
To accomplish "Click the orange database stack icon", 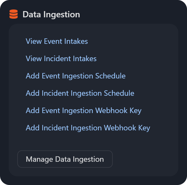I will 14,14.
